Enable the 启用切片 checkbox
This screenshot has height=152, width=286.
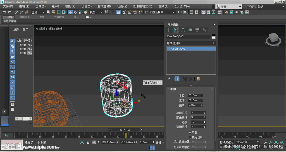coord(190,137)
